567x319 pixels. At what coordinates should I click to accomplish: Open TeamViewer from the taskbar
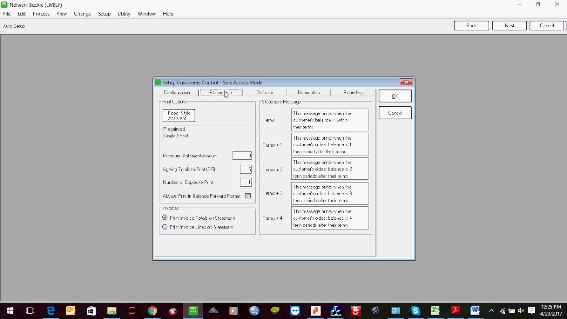[x=295, y=311]
